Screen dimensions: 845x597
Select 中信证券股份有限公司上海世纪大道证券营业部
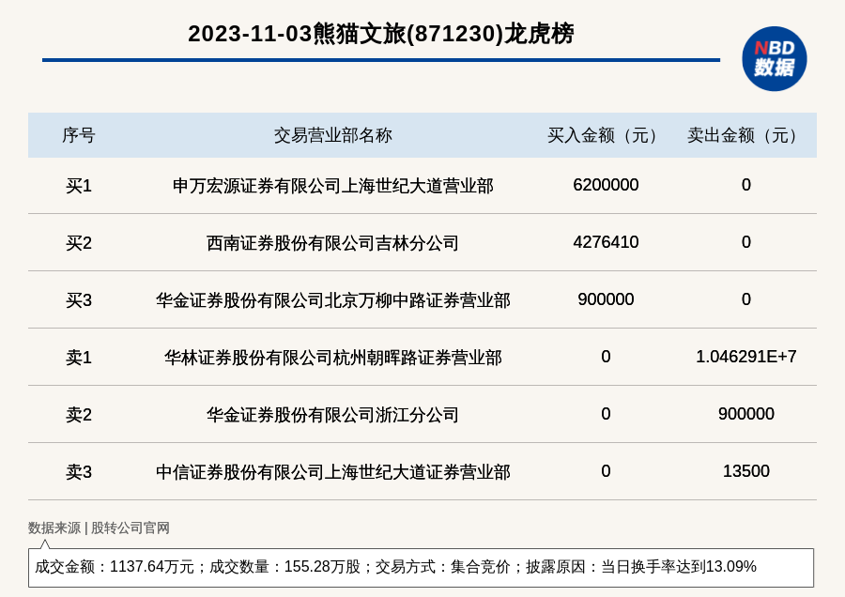point(333,472)
